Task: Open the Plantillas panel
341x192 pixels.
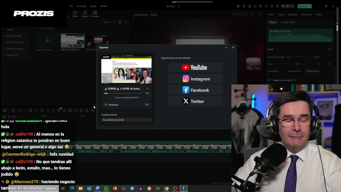Action: point(95,14)
